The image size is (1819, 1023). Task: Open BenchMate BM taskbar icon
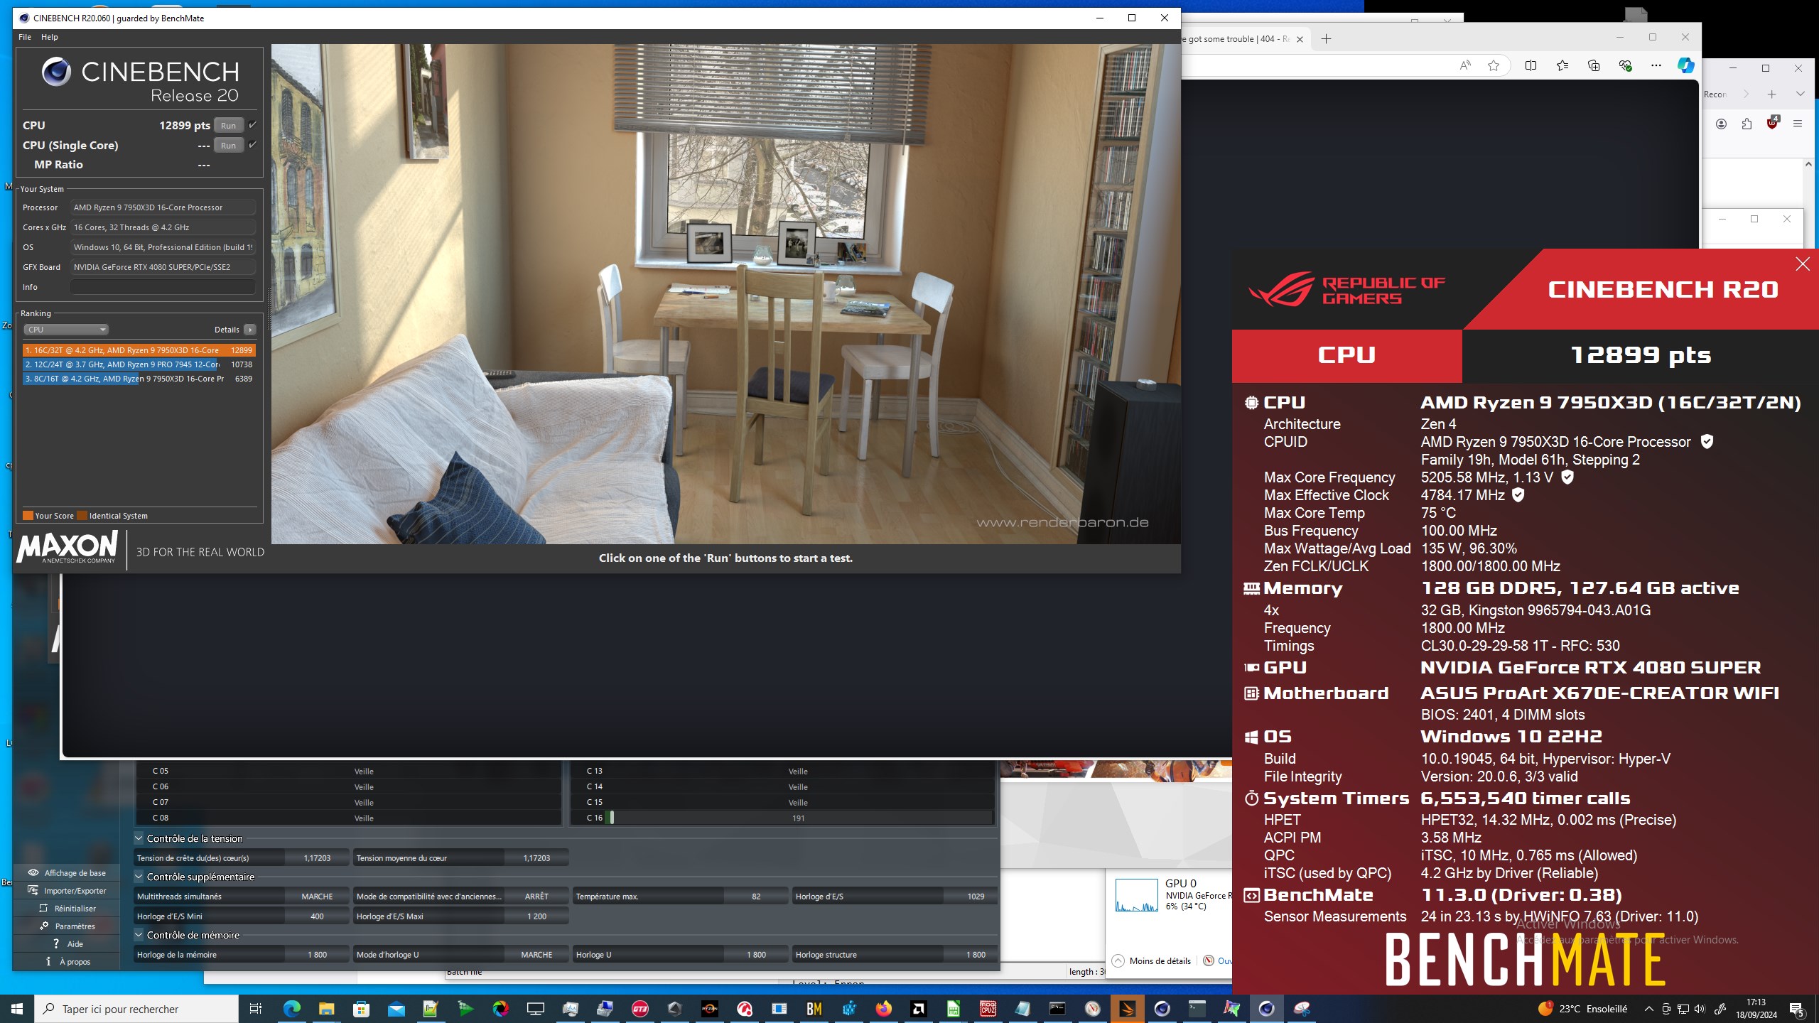[814, 1009]
